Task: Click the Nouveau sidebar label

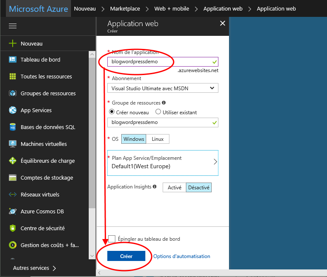Action: point(32,43)
